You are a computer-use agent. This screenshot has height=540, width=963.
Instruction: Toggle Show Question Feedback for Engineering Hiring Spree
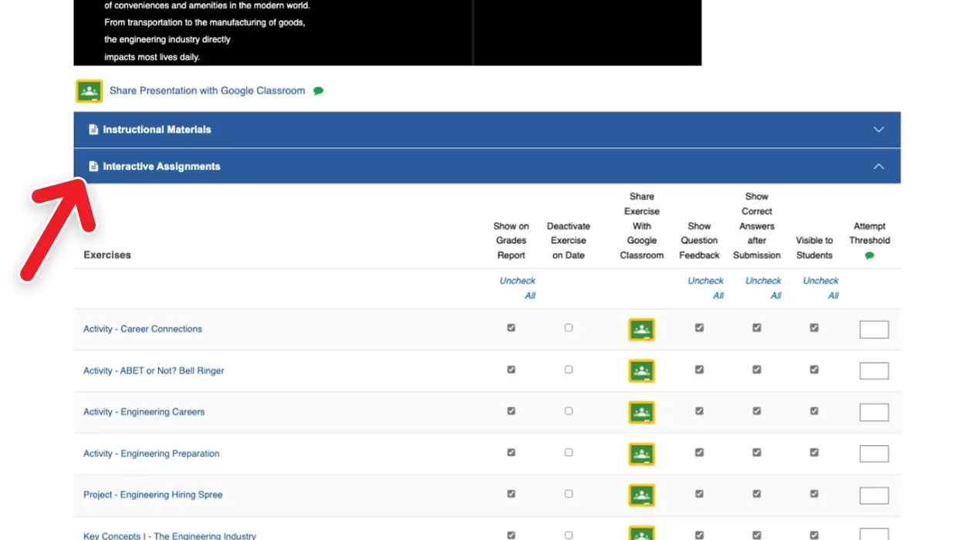point(699,494)
